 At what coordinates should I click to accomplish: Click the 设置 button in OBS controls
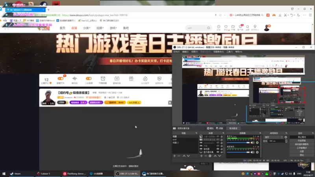click(302, 151)
